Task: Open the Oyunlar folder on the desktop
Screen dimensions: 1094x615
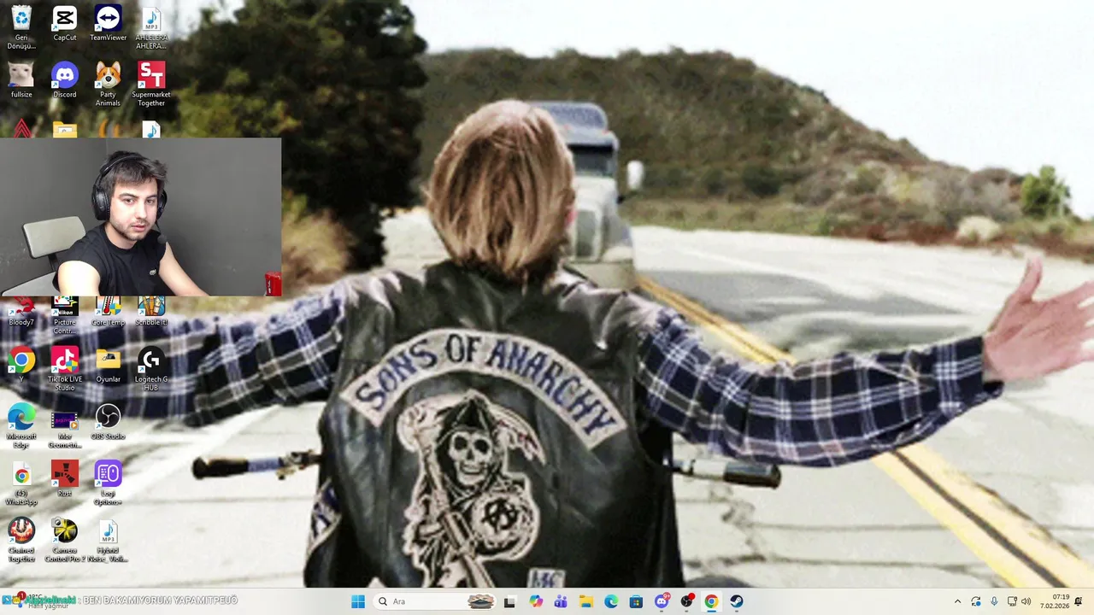Action: click(108, 365)
